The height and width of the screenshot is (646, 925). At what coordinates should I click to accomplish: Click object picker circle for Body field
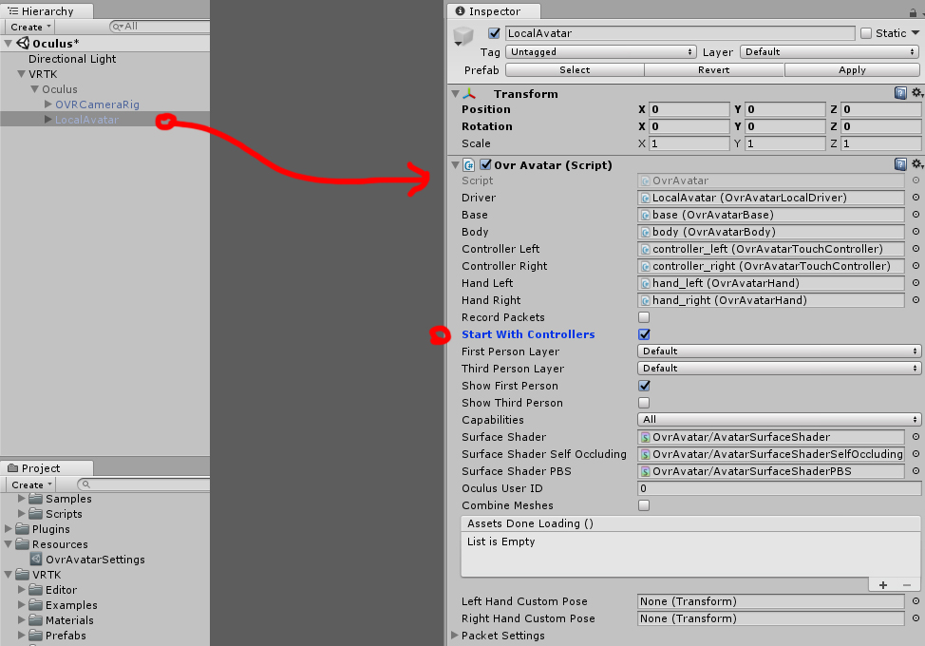click(x=916, y=232)
